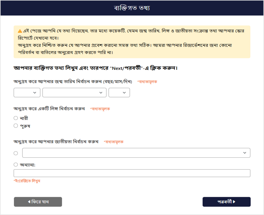Screen dimensions: 264x215
Task: Click the nationality selection question label
Action: click(x=56, y=142)
